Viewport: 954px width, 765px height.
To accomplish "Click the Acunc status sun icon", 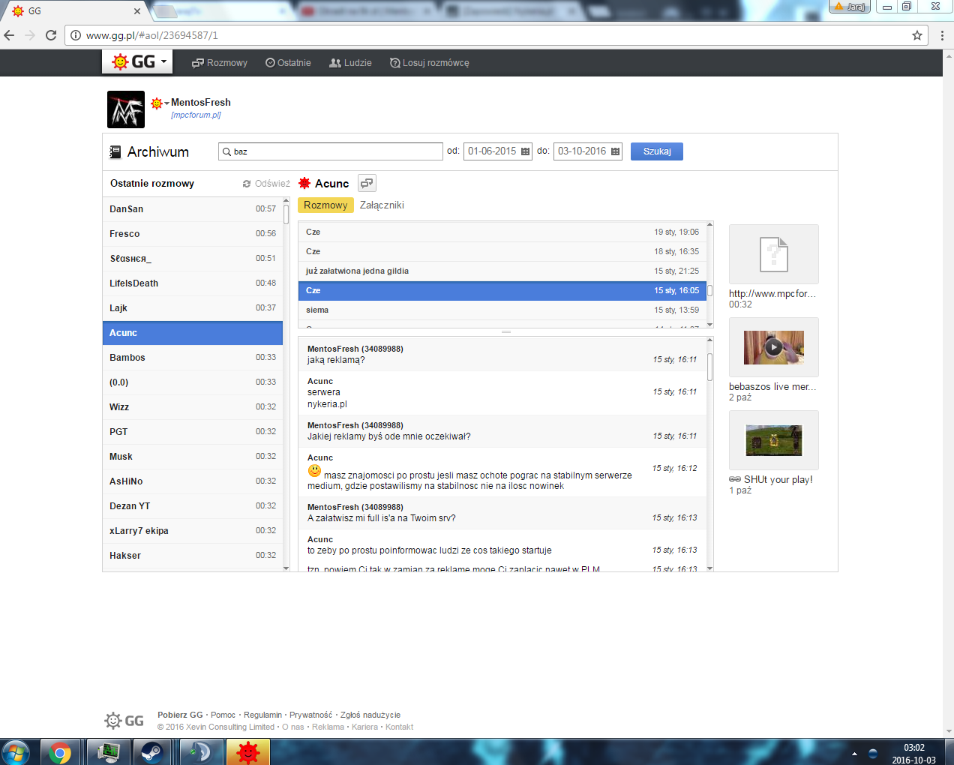I will 304,183.
